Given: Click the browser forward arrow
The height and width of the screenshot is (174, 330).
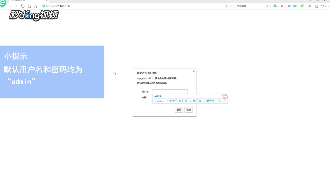Looking at the screenshot, I should click(x=16, y=6).
